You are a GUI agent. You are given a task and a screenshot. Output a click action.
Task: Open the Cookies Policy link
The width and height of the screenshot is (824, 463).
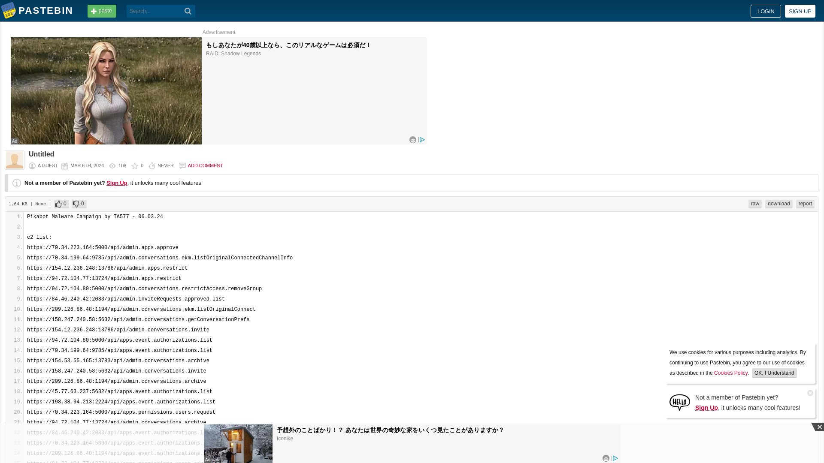(x=731, y=373)
